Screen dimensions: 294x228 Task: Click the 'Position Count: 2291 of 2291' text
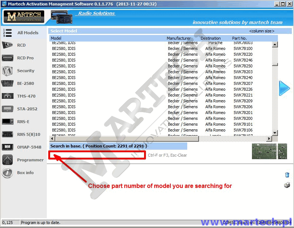115,146
